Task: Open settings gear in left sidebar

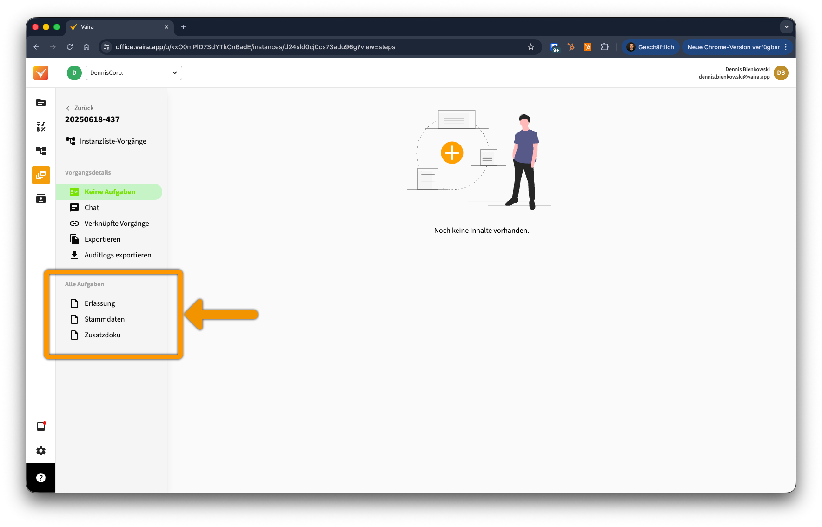Action: (41, 451)
